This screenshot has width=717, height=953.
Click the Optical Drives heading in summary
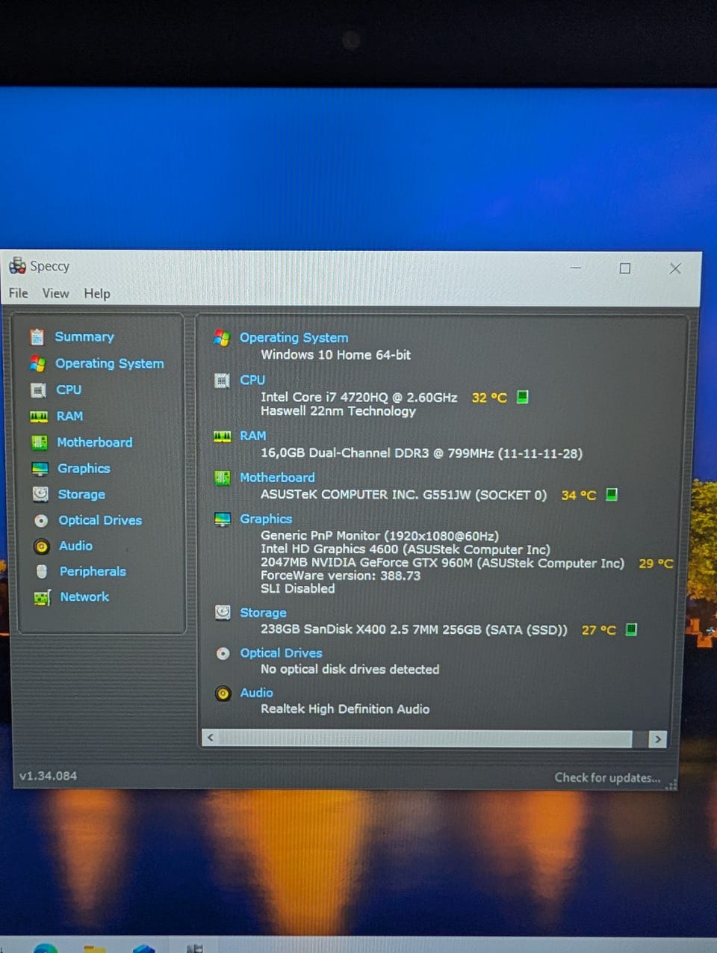click(x=281, y=653)
